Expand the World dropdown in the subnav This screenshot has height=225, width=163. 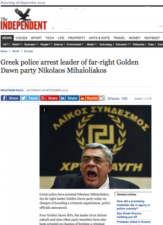[x=16, y=44]
